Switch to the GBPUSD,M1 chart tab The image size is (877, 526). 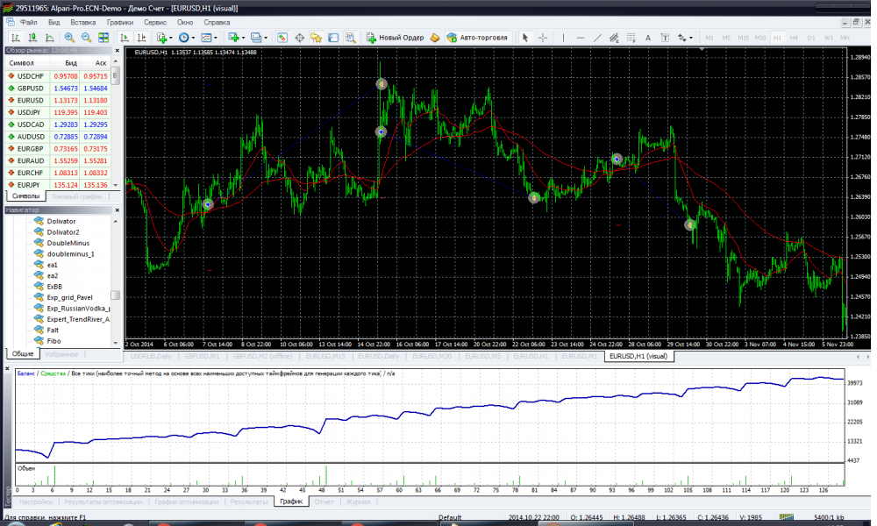pyautogui.click(x=202, y=356)
